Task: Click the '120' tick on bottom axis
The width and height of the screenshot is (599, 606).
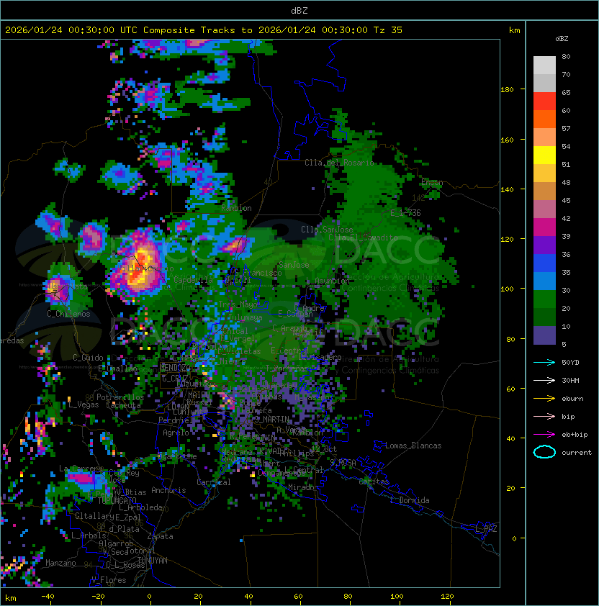Action: pyautogui.click(x=447, y=597)
